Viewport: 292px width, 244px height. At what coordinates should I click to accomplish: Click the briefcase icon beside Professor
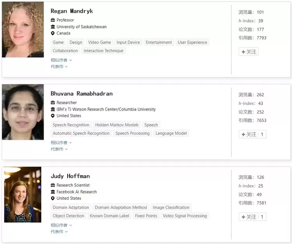(x=53, y=20)
